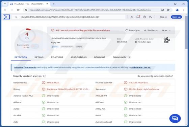
Task: Click Avast undetected checkmark icon
Action: 126,115
